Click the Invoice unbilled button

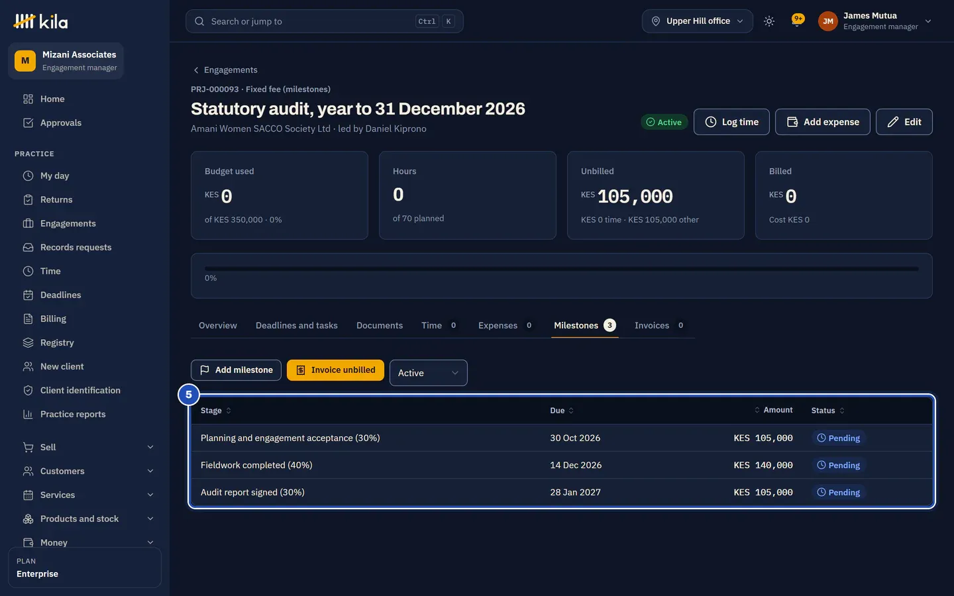[335, 370]
